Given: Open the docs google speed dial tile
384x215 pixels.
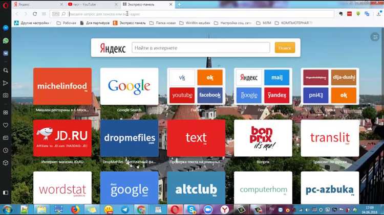Looking at the screenshot, I should (x=130, y=187).
